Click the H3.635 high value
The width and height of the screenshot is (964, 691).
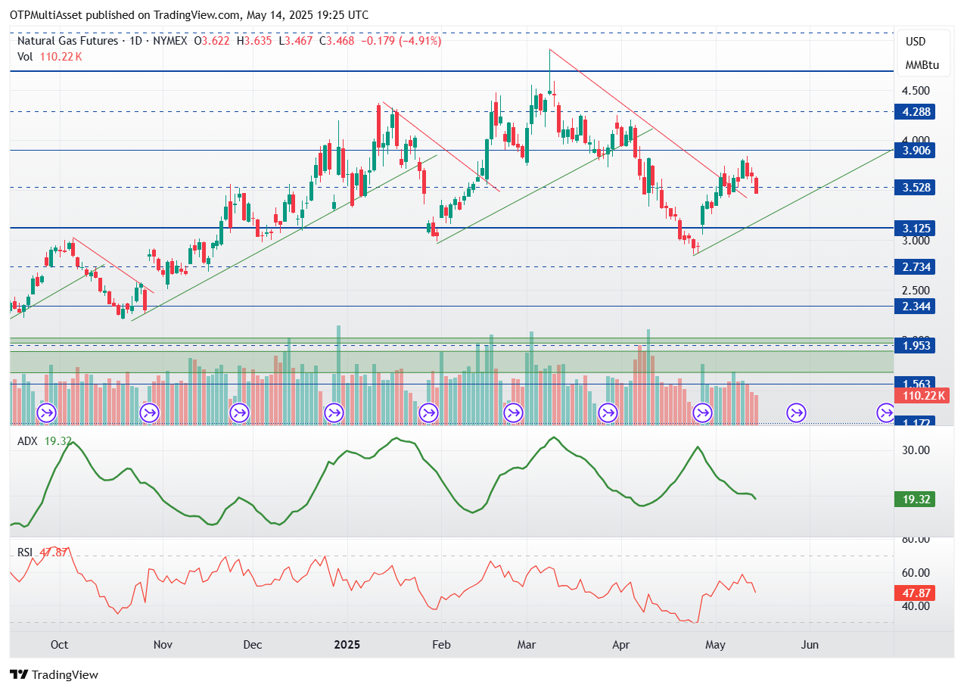coord(256,41)
